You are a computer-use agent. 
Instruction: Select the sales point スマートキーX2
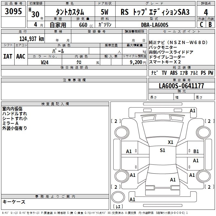(x=165, y=62)
